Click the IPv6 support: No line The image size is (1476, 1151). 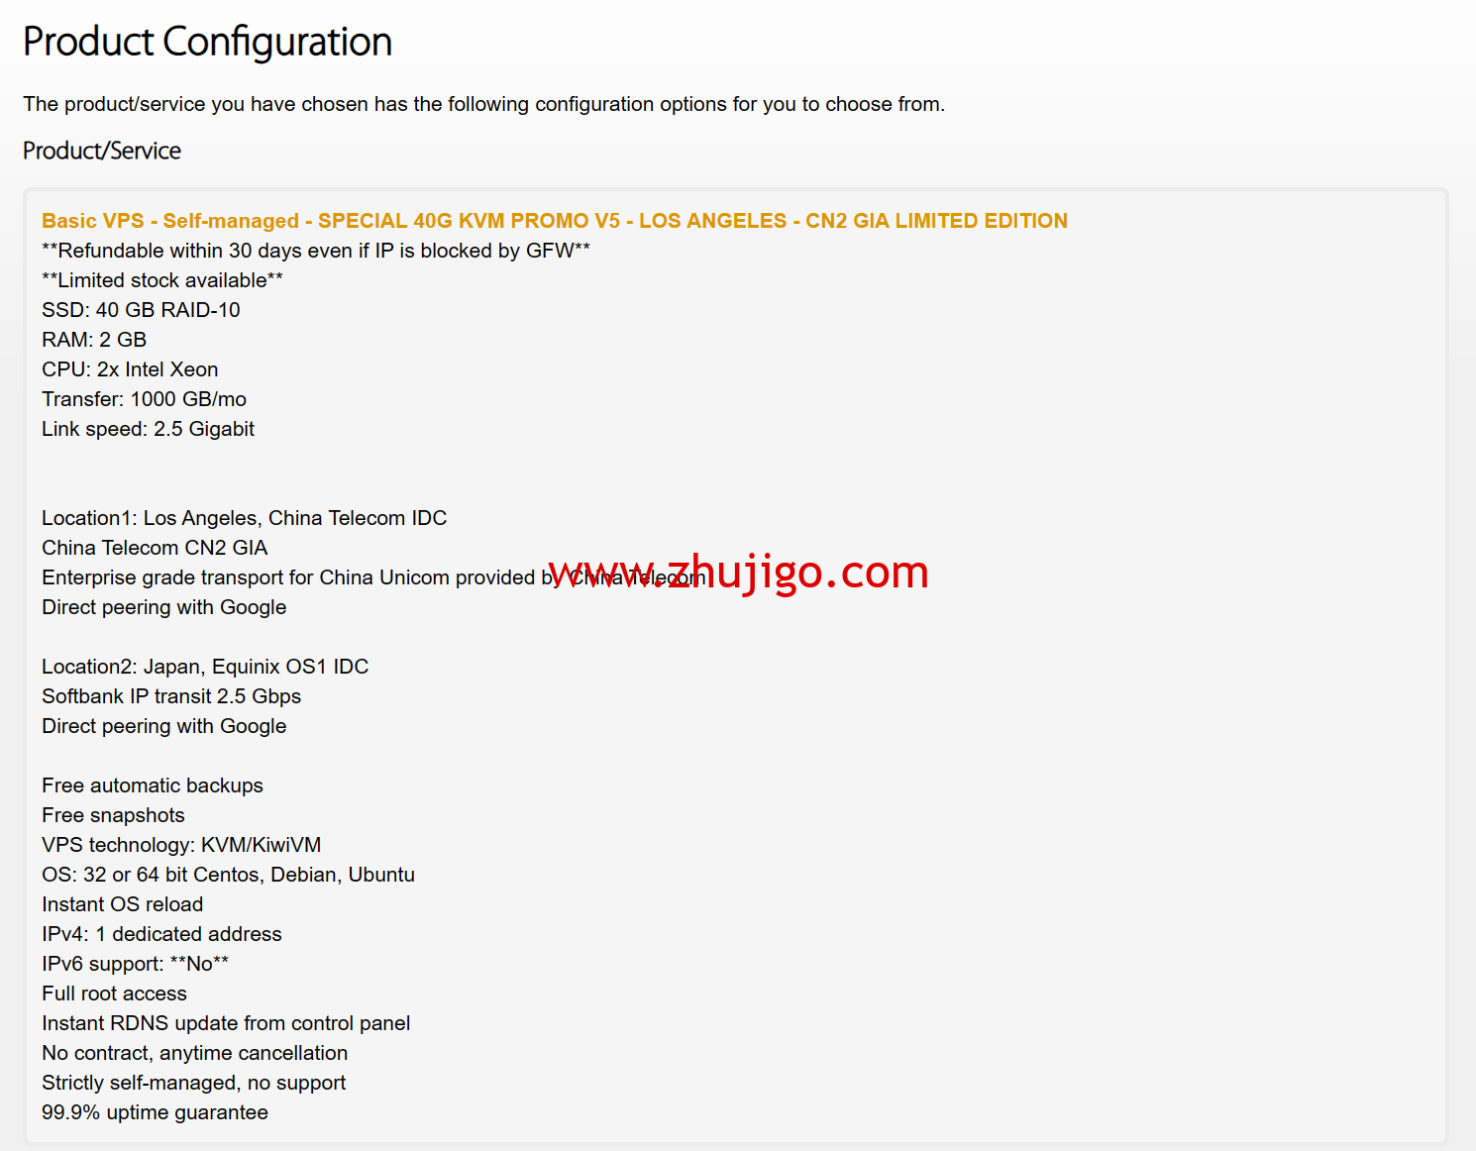tap(135, 964)
